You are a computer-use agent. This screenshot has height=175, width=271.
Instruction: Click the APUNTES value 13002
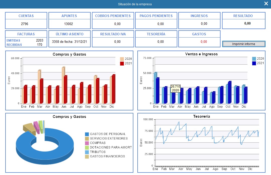pyautogui.click(x=69, y=24)
